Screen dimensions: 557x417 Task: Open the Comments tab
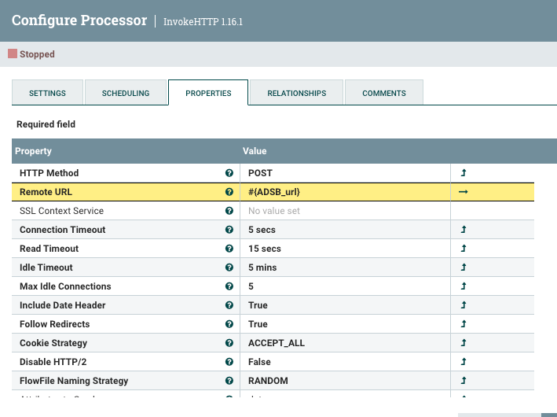pos(384,93)
